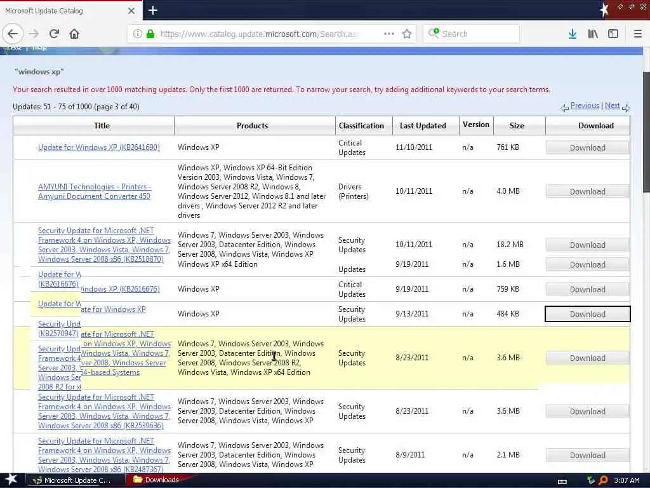Show site information icon in address bar
The image size is (650, 488).
(138, 34)
